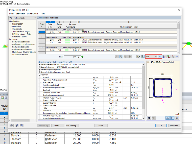
Task: Click the green status indicator next to Max
Action: 82,57
